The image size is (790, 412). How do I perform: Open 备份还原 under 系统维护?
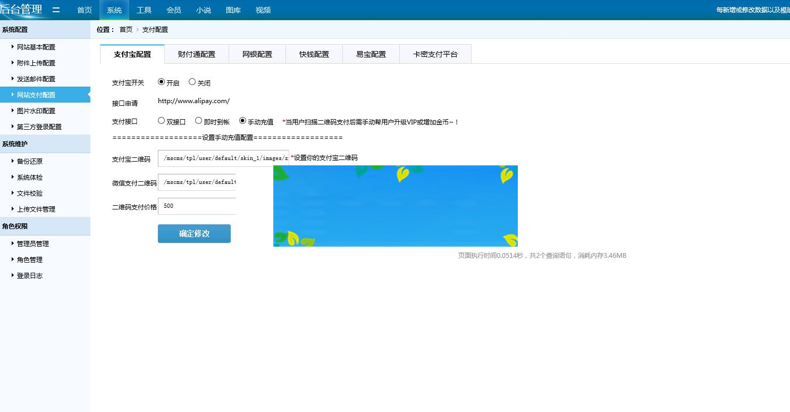29,161
